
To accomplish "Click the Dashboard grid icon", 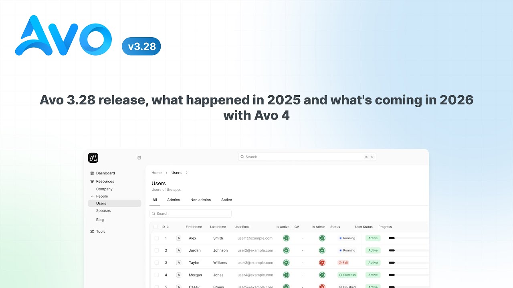I will (x=92, y=173).
